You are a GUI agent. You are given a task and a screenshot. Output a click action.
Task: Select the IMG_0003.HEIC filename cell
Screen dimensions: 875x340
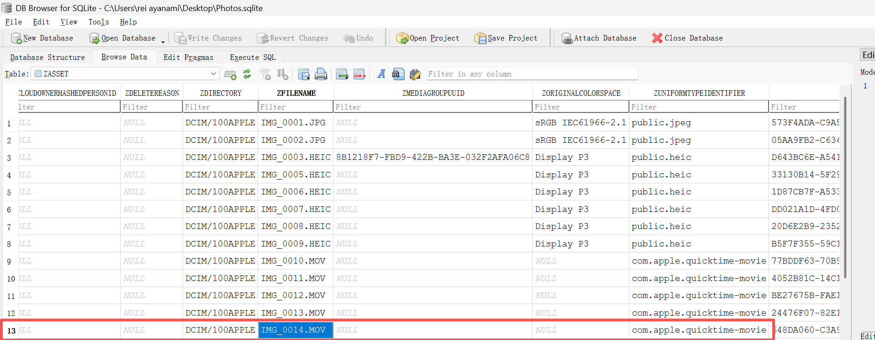(296, 158)
